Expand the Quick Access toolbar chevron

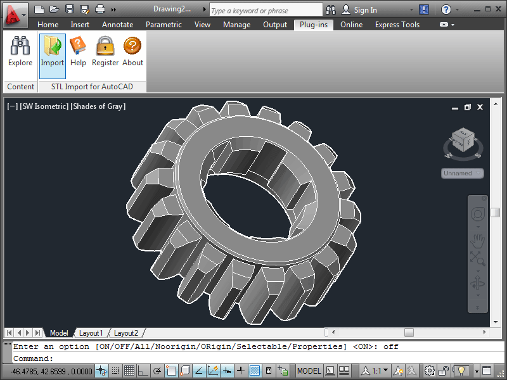click(115, 9)
